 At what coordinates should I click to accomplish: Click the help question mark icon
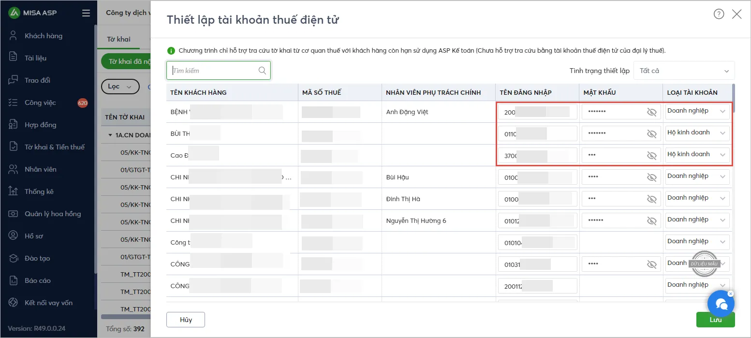(x=719, y=14)
